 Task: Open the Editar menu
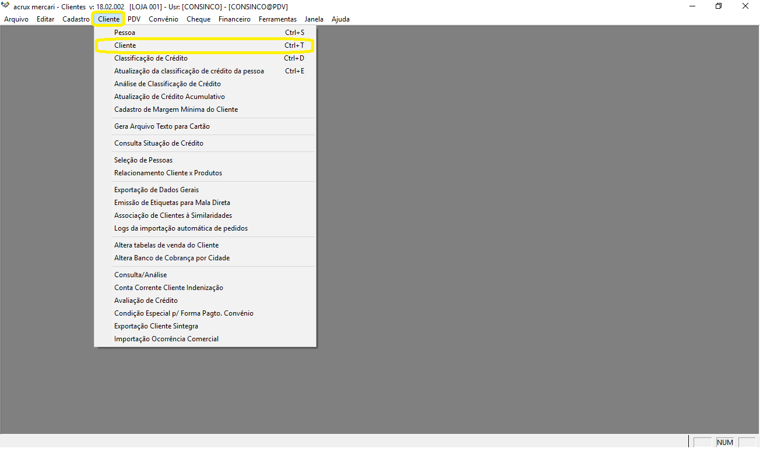[x=45, y=19]
